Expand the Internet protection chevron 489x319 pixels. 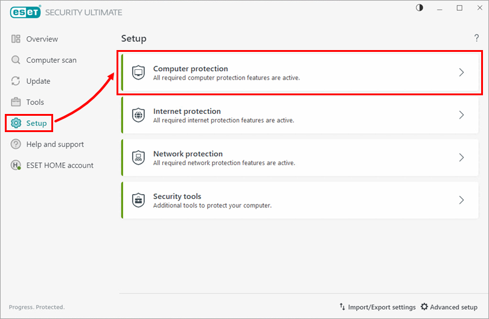[x=461, y=115]
